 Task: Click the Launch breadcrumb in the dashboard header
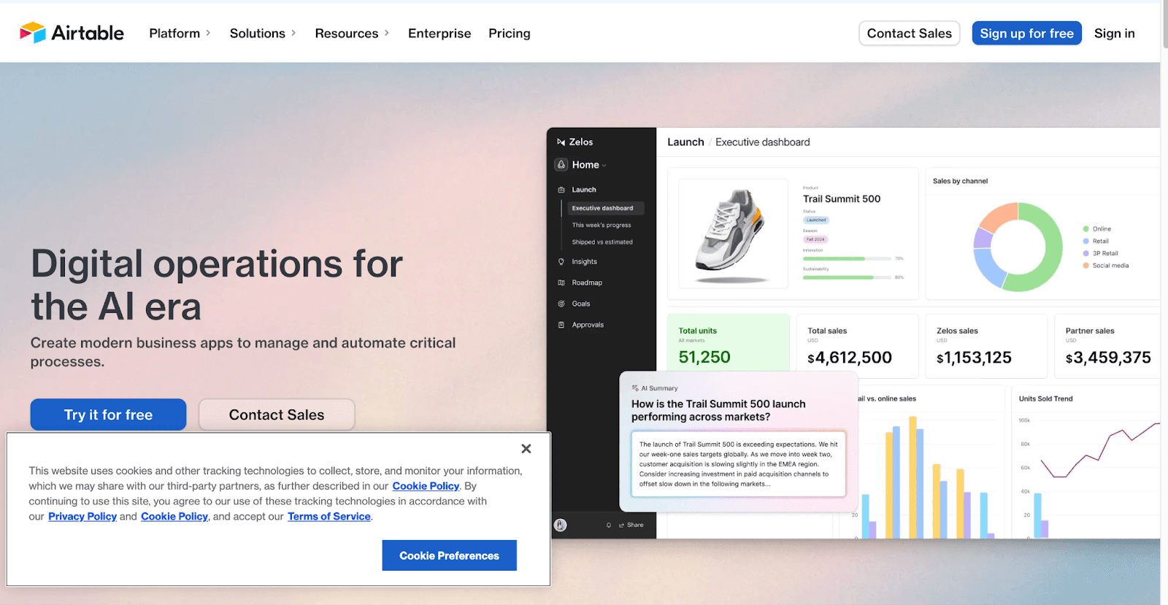(685, 142)
